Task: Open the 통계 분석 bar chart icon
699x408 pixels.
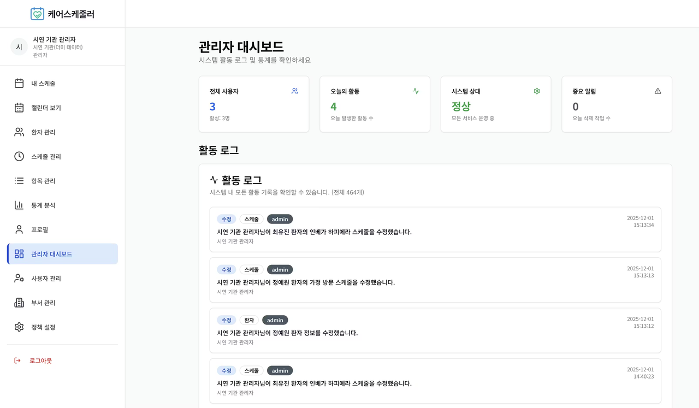Action: tap(19, 205)
